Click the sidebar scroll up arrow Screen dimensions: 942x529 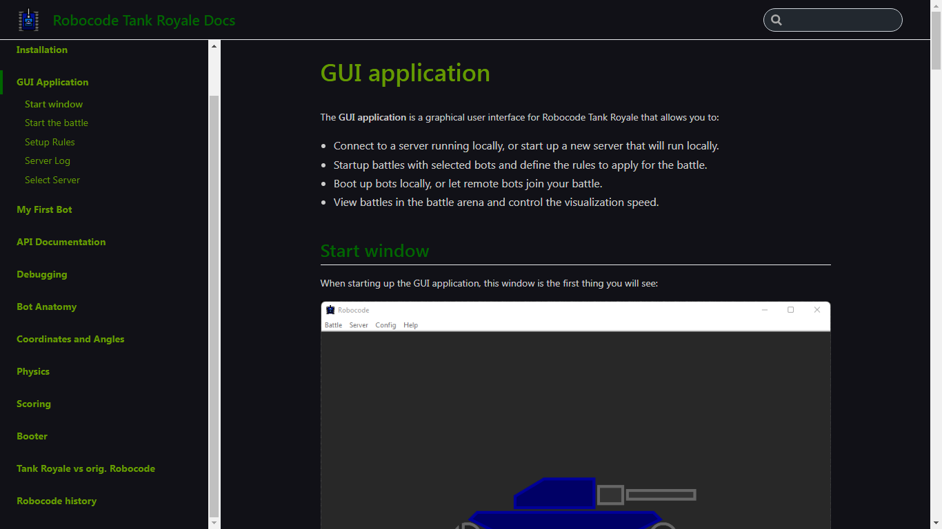tap(214, 46)
